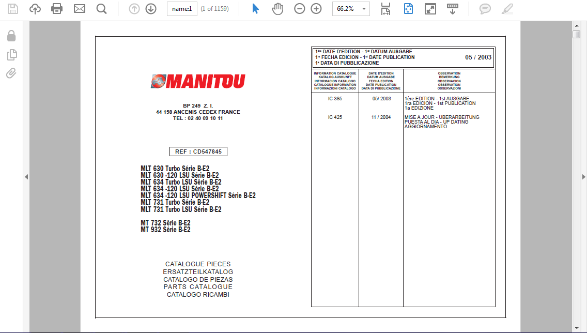Click the text MT 732 Série B-E2
587x333 pixels.
pos(165,223)
